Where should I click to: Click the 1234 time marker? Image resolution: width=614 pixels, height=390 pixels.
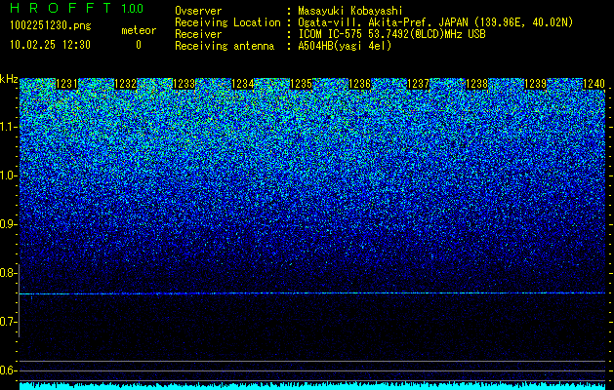[243, 84]
